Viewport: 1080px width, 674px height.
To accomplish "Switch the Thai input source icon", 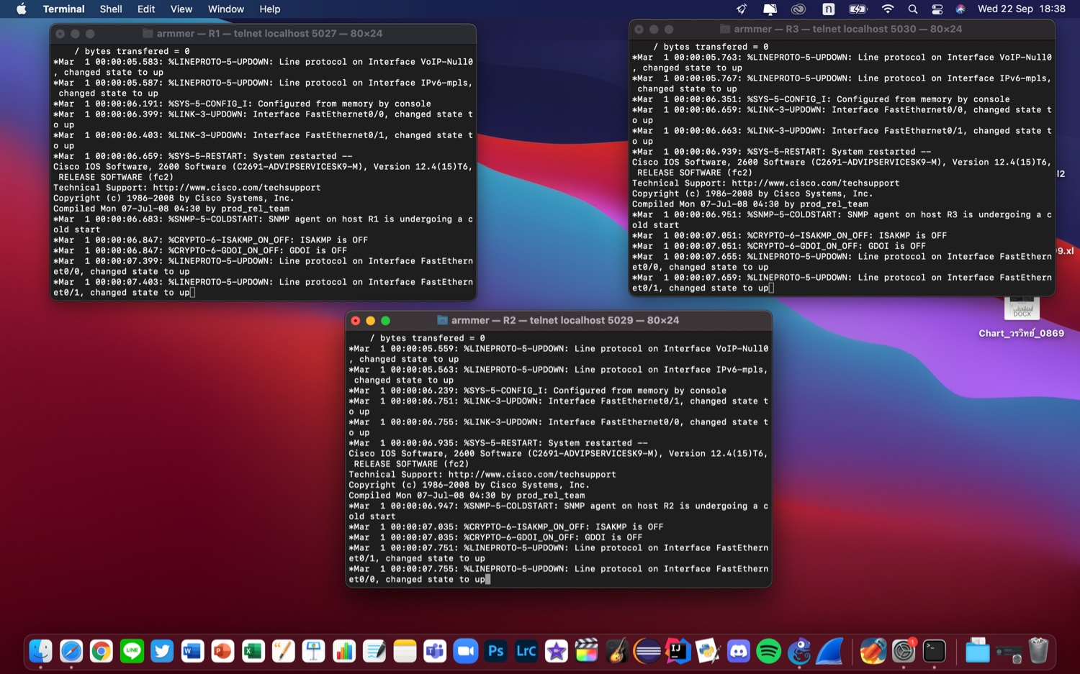I will tap(829, 9).
